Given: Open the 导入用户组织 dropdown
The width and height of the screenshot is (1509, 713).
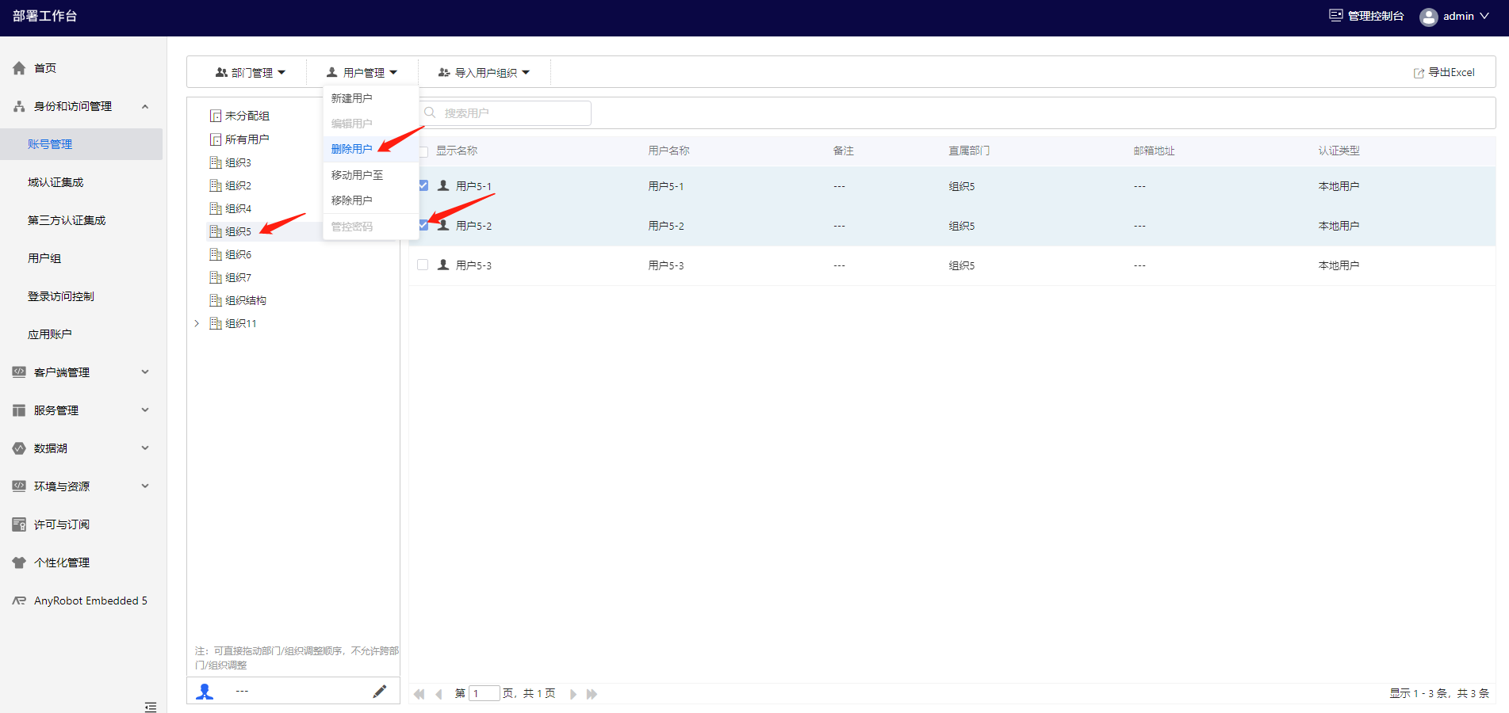Looking at the screenshot, I should pyautogui.click(x=484, y=72).
